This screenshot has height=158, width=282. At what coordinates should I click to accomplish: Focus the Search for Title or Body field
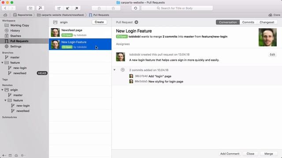click(x=177, y=8)
